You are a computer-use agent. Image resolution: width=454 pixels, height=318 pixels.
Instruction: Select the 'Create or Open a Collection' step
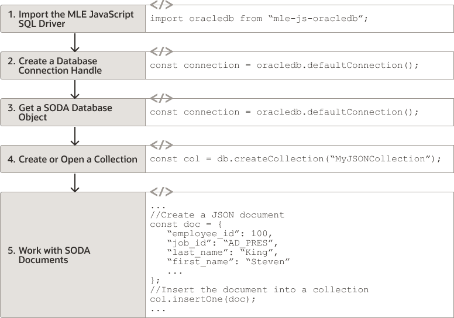click(x=73, y=159)
